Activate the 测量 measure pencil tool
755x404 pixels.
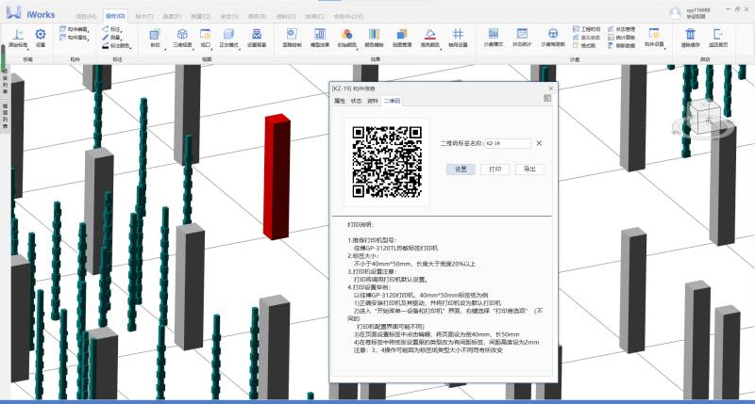112,38
